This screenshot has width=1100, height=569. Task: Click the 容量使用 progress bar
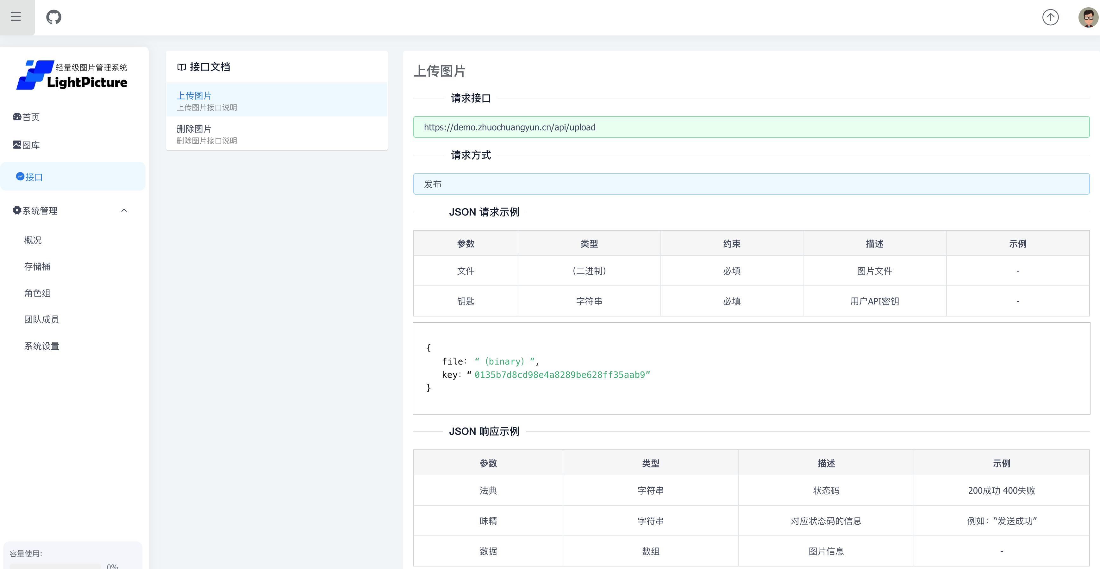pos(55,566)
